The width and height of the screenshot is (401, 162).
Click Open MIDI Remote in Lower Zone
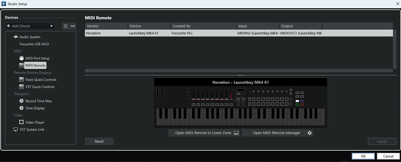click(x=204, y=133)
